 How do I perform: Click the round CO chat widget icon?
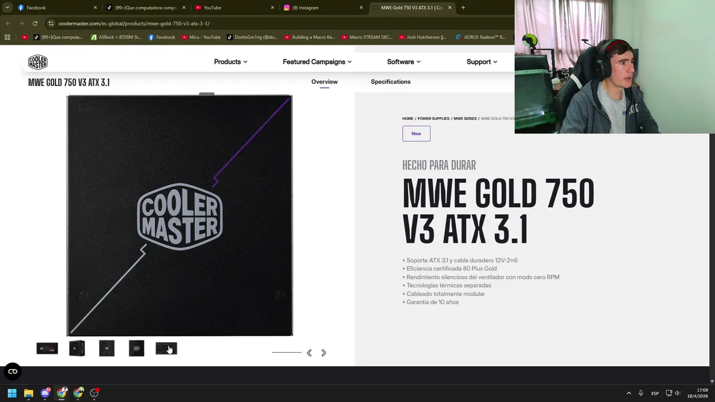click(x=13, y=371)
